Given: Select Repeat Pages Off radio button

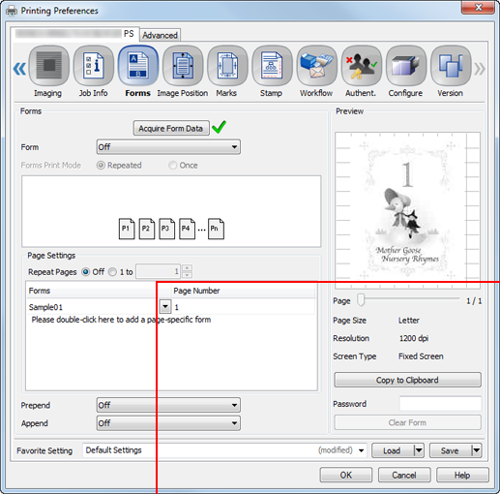Looking at the screenshot, I should 85,272.
